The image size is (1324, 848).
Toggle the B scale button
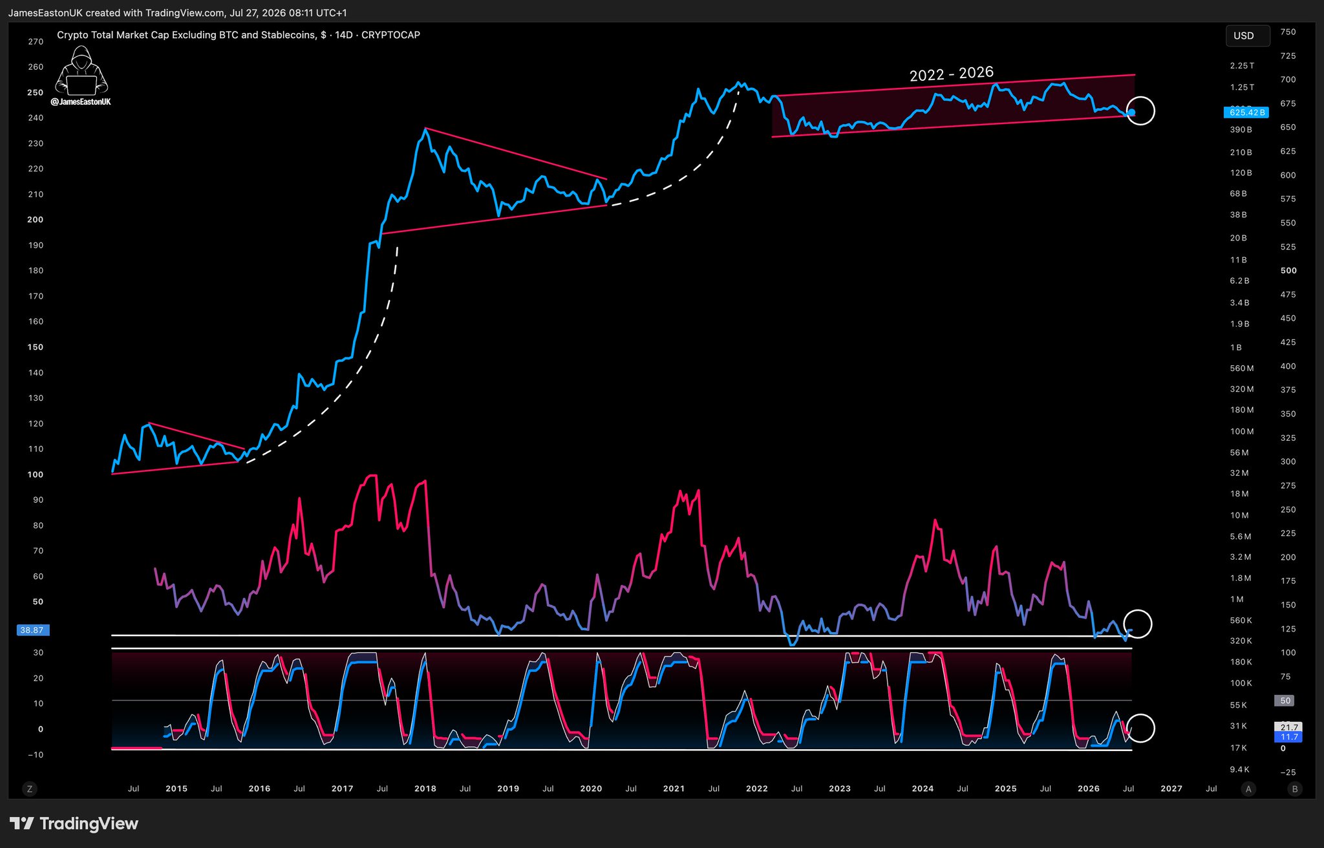pyautogui.click(x=1294, y=789)
